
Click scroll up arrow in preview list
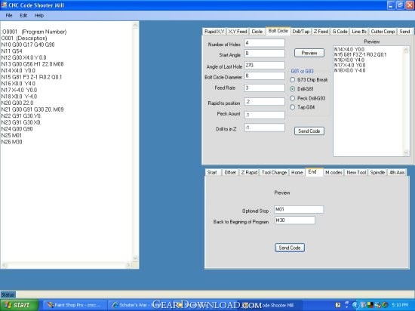(406, 50)
